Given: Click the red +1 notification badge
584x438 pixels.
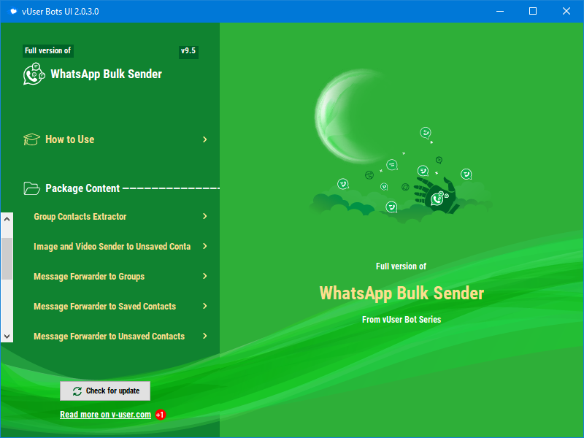Looking at the screenshot, I should click(161, 415).
